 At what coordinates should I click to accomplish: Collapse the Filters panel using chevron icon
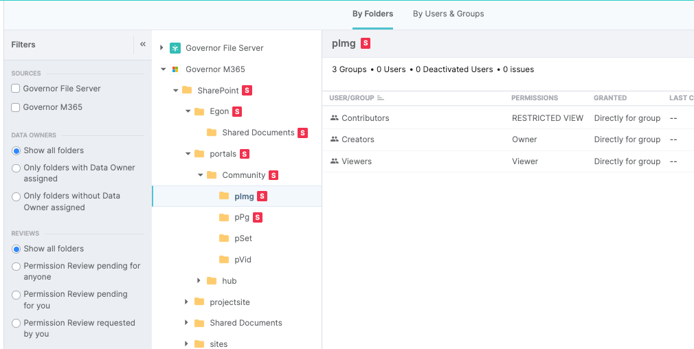click(x=143, y=45)
